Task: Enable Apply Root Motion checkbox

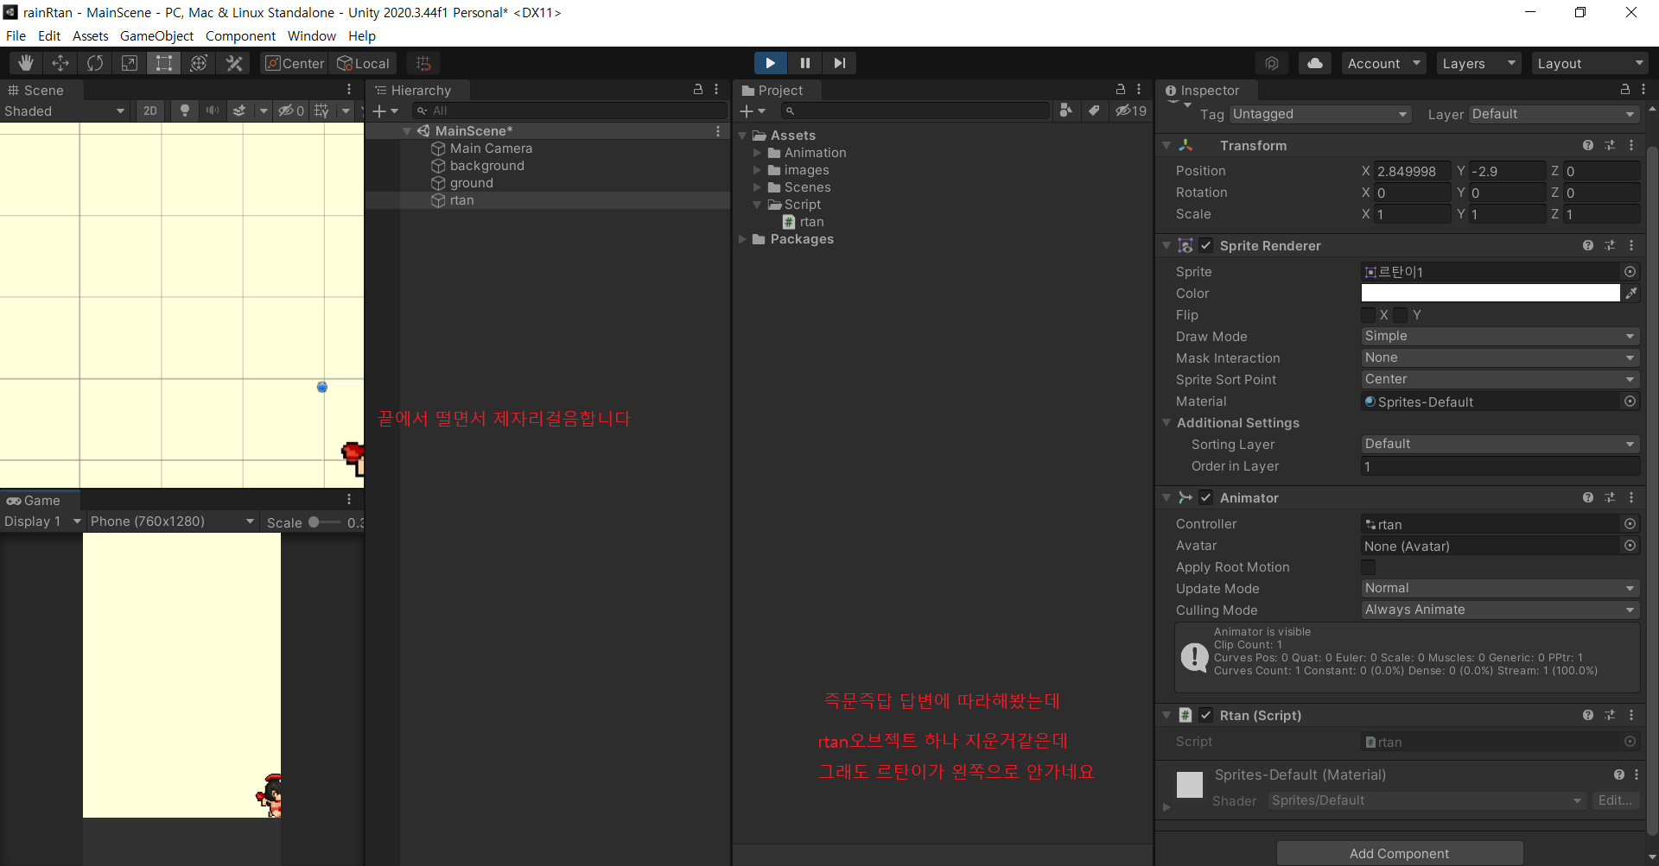Action: click(1369, 567)
